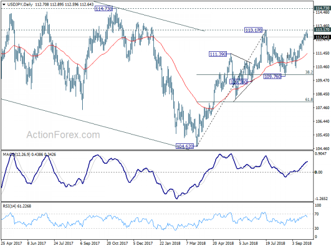Click the 111.450 price axis value
Viewport: 331px width, 248px height.
(322, 53)
